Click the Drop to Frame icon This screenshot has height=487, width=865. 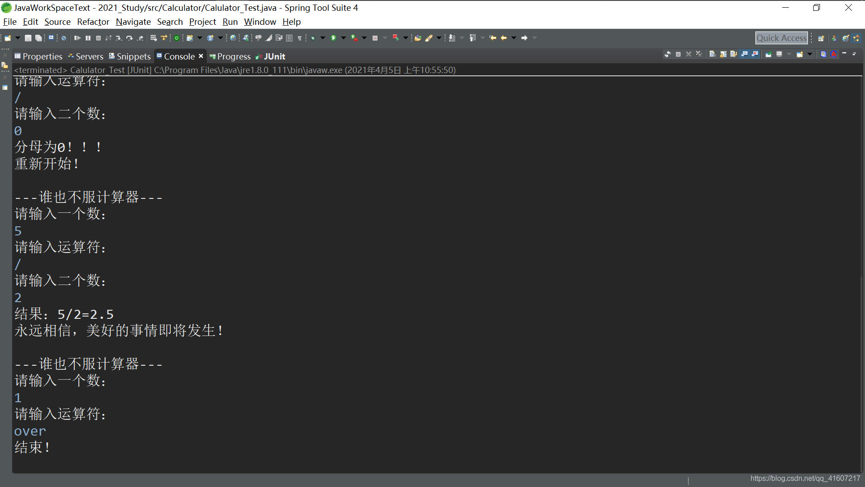[154, 38]
